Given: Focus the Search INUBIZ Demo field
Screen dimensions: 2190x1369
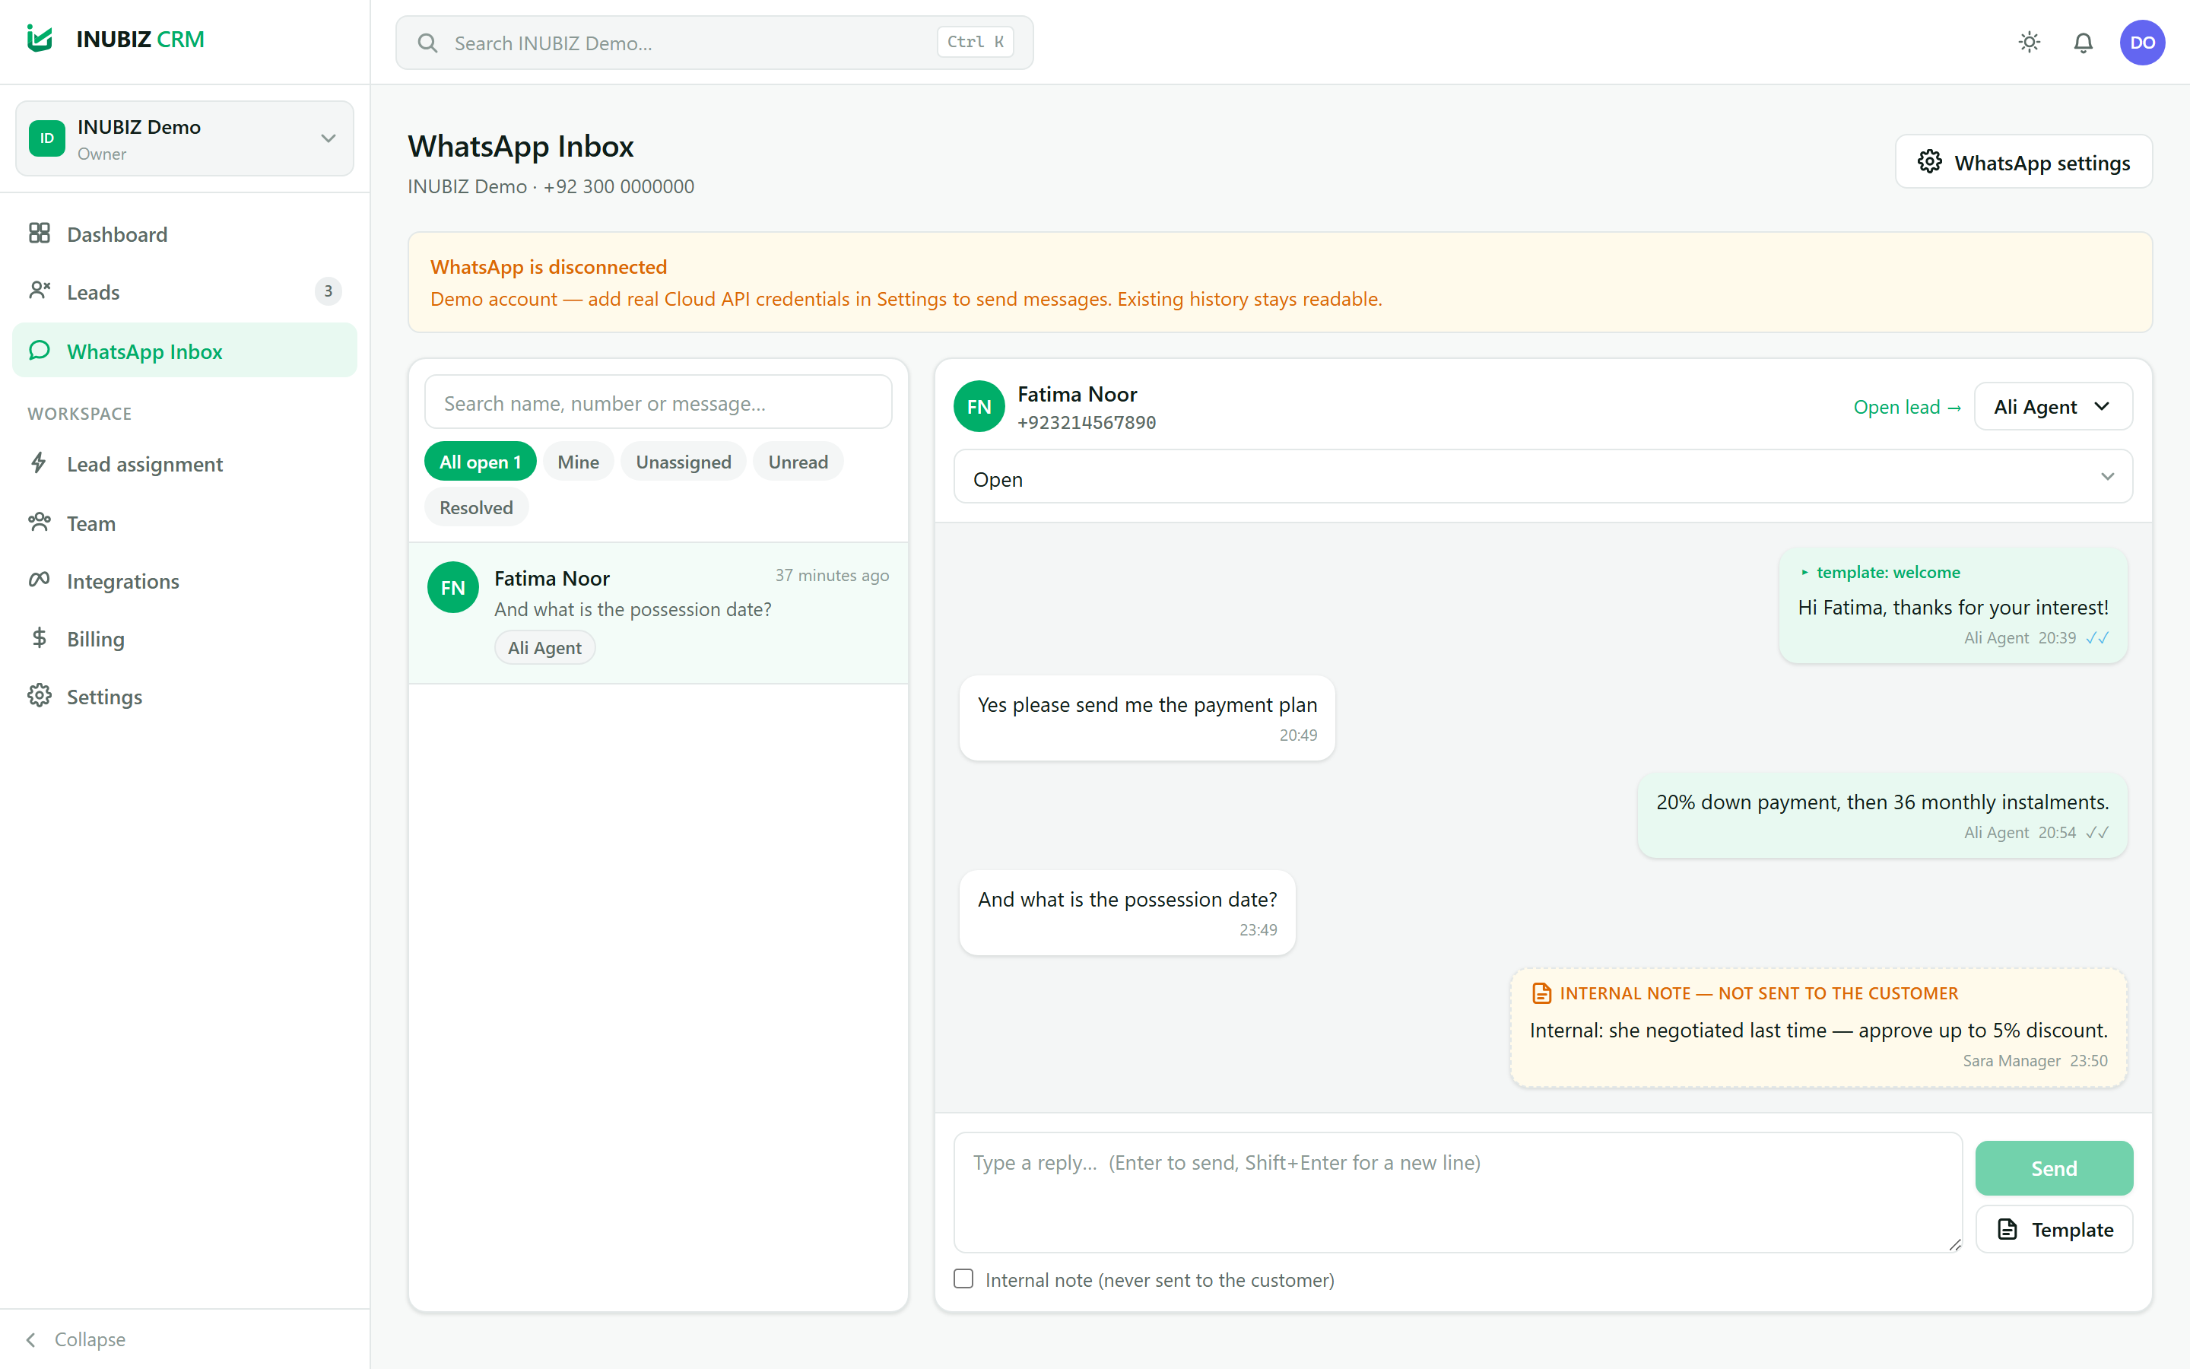Looking at the screenshot, I should [x=714, y=43].
